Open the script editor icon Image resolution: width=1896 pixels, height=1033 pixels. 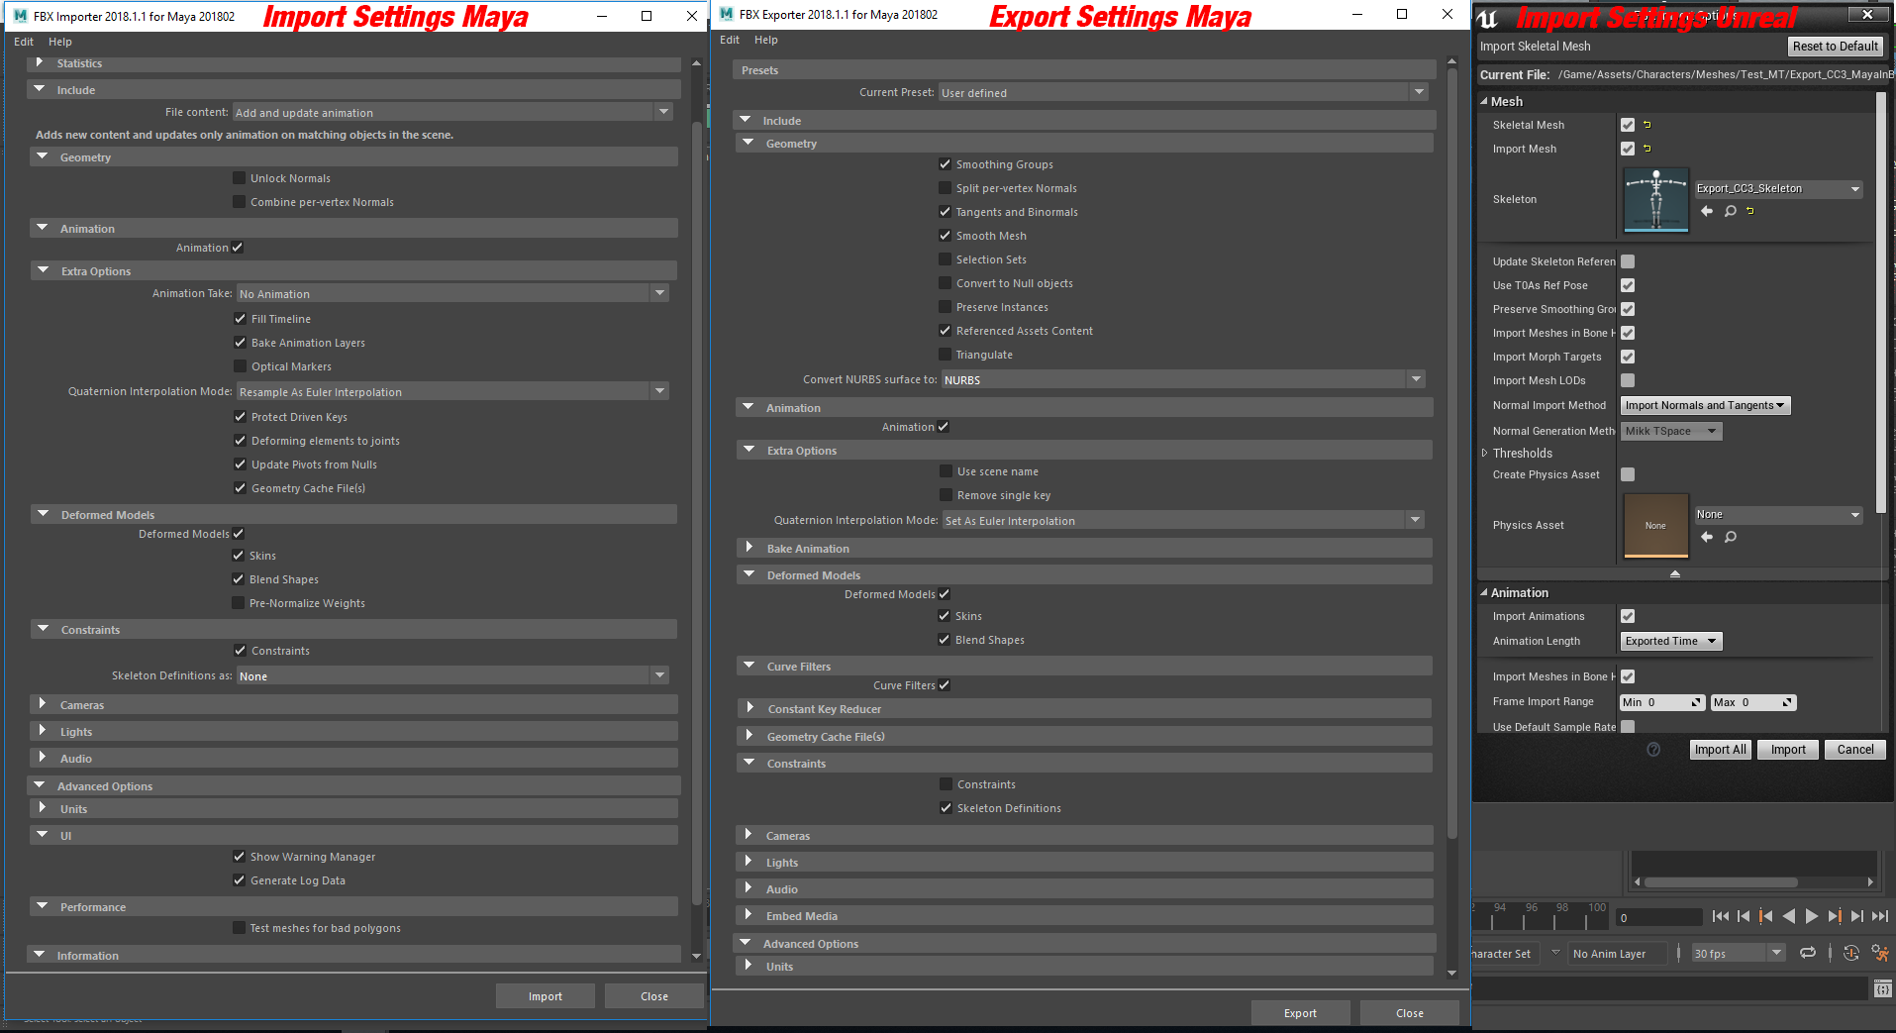1882,988
